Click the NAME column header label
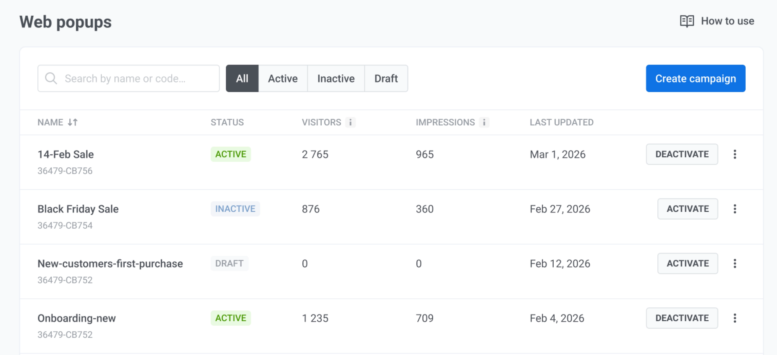This screenshot has width=777, height=355. pos(50,122)
